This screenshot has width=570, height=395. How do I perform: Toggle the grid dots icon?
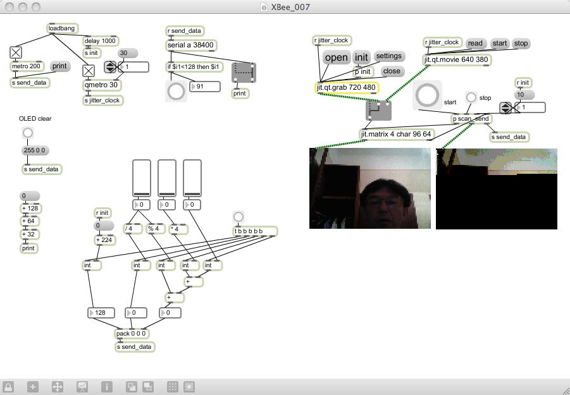173,387
